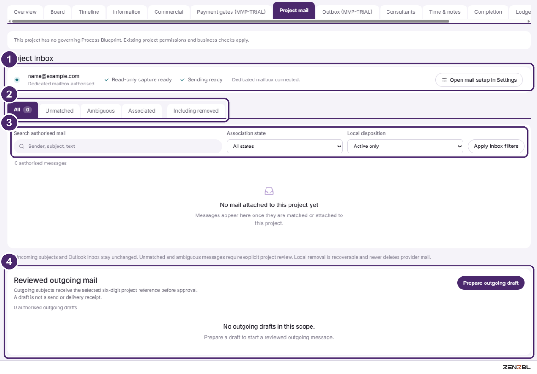Click sliders icon in Open mail setup button
Viewport: 537px width, 374px height.
pyautogui.click(x=444, y=79)
